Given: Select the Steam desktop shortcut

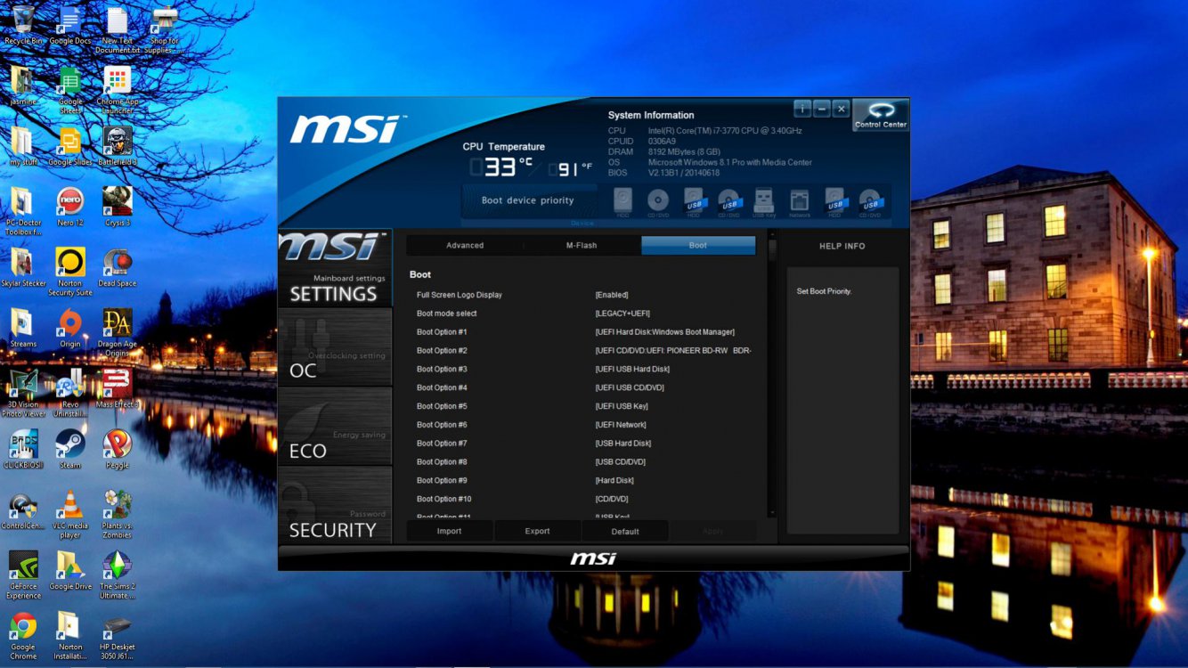Looking at the screenshot, I should (69, 450).
